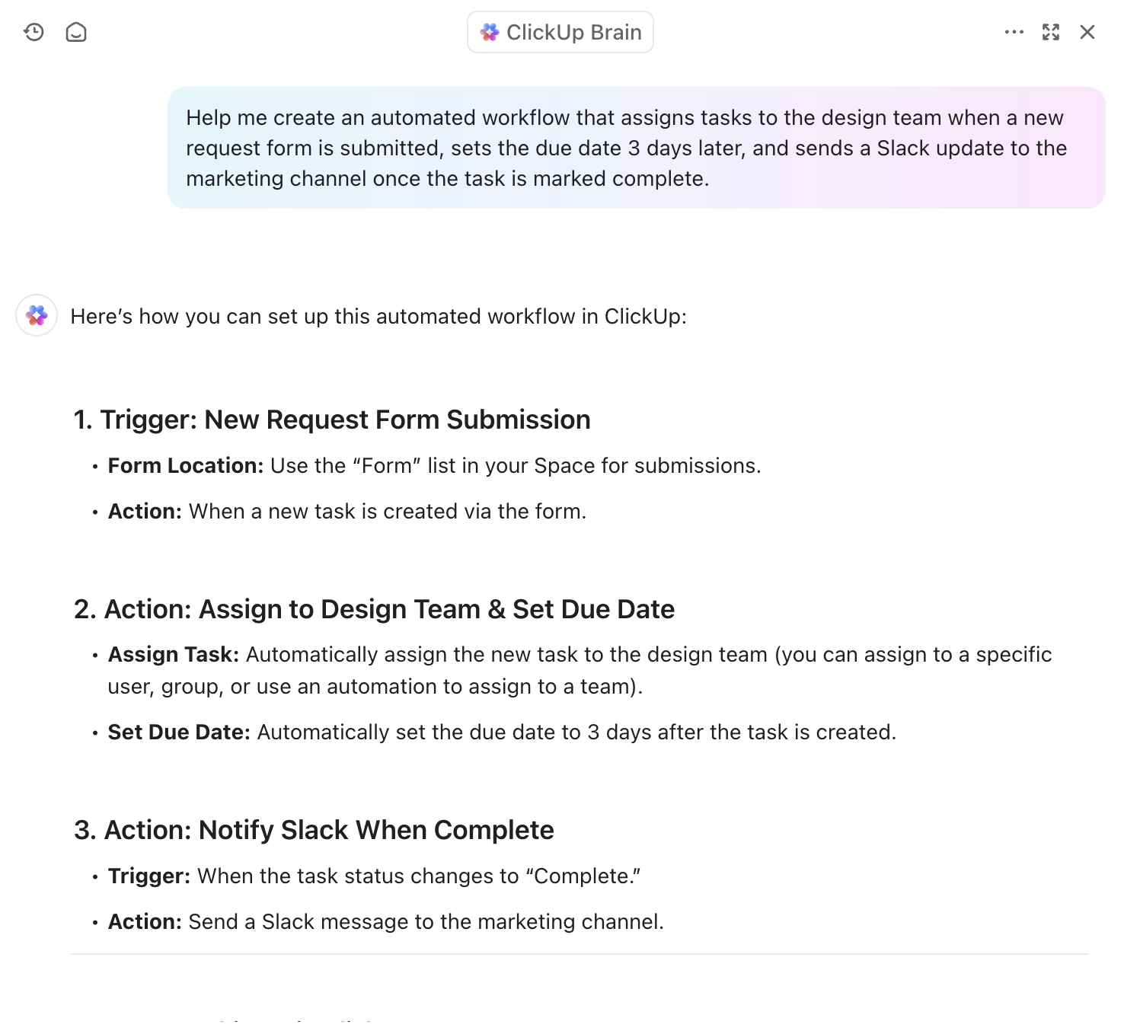Open the ClickUp Brain selector dropdown

[x=560, y=31]
